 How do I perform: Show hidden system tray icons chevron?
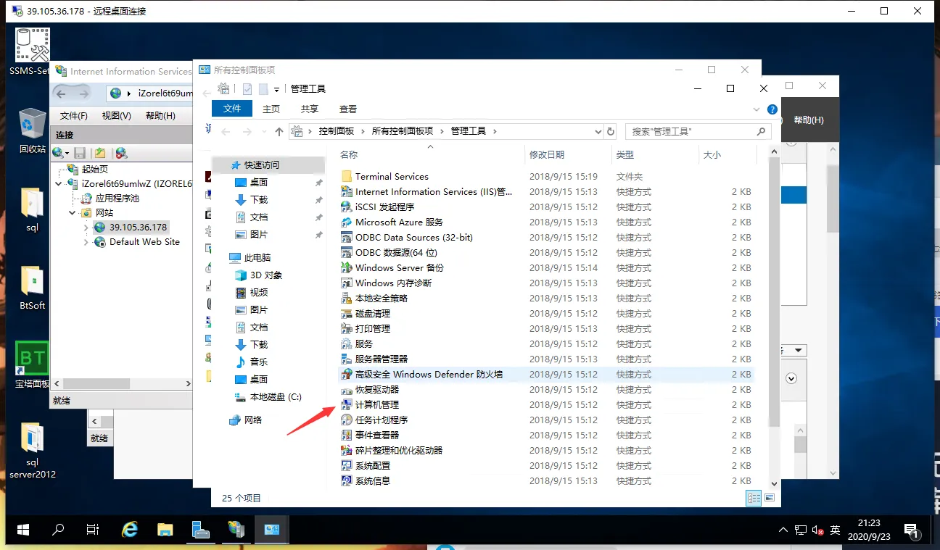pyautogui.click(x=784, y=530)
